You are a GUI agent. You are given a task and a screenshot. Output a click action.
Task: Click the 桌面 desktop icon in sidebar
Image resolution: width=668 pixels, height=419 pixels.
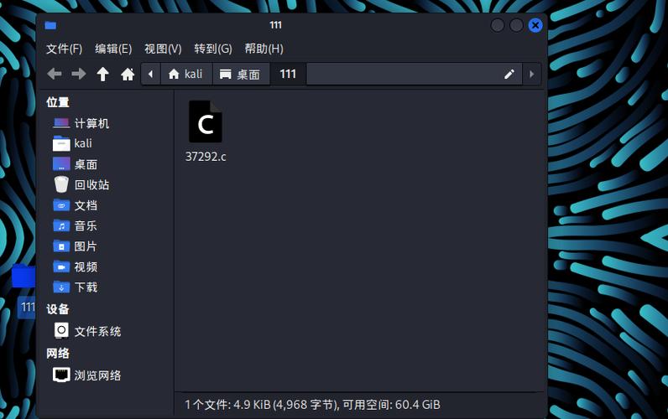[x=61, y=164]
